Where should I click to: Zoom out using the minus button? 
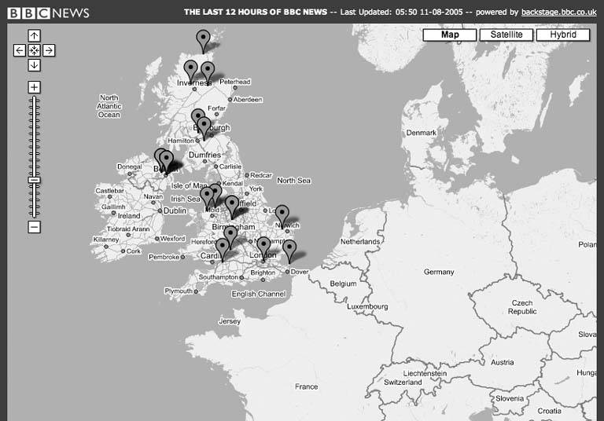34,227
